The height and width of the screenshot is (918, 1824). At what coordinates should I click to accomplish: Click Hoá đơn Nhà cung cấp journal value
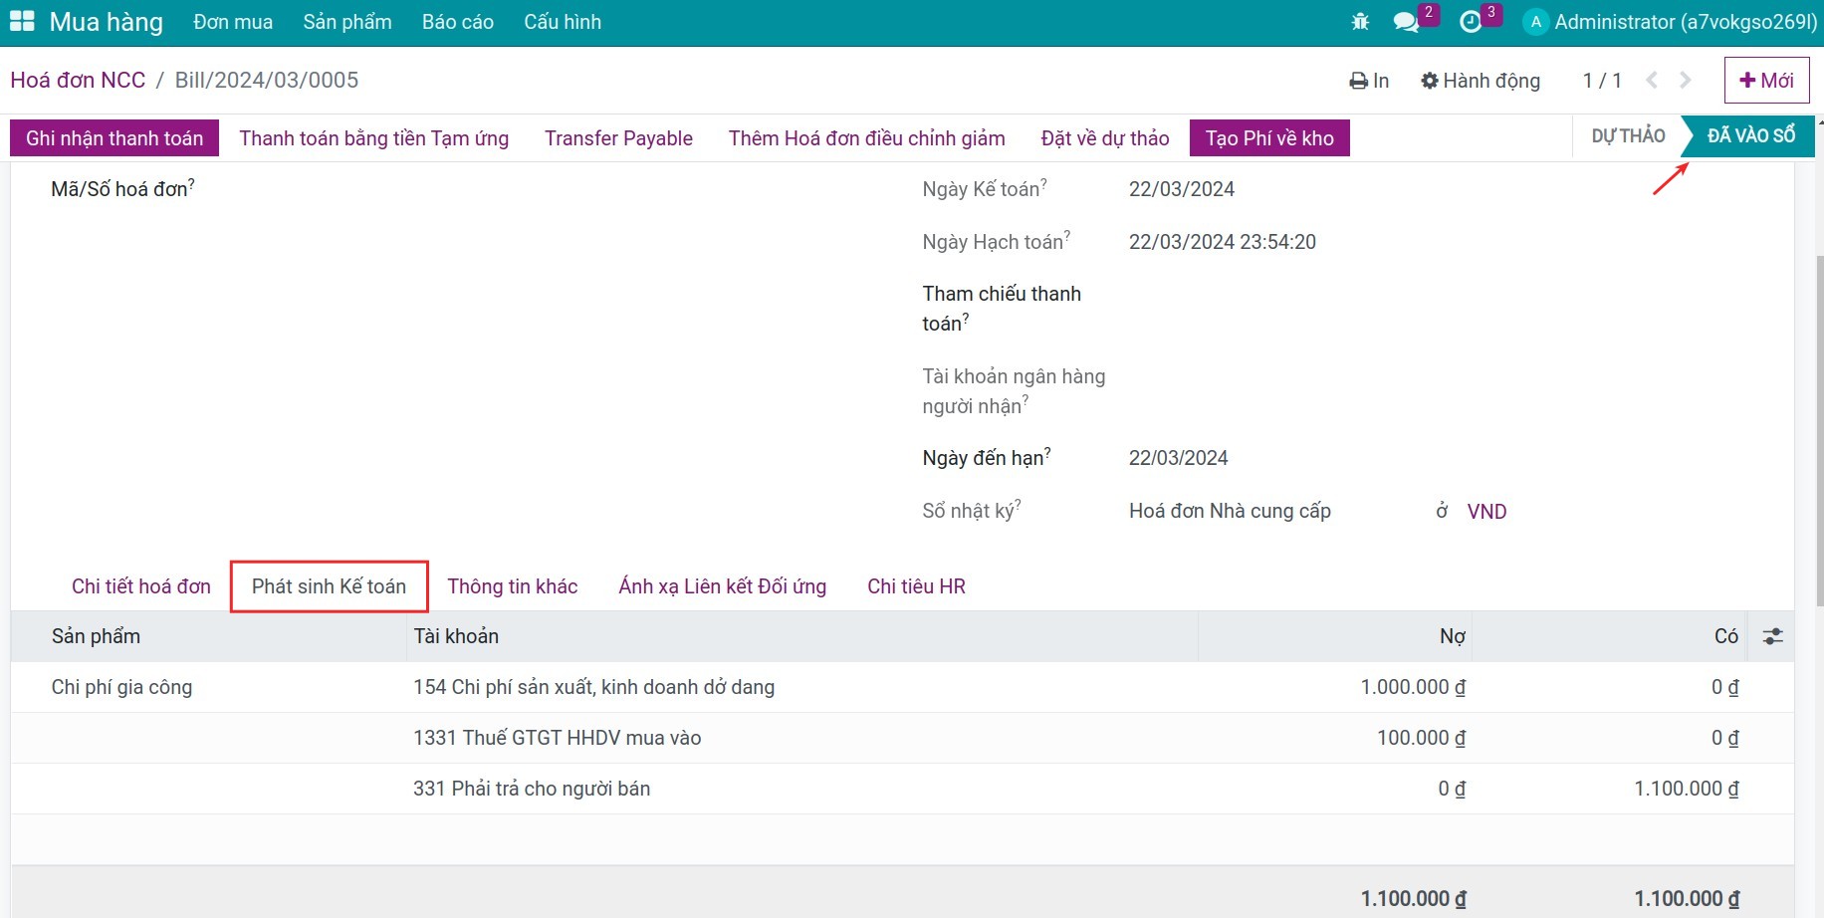(1230, 512)
